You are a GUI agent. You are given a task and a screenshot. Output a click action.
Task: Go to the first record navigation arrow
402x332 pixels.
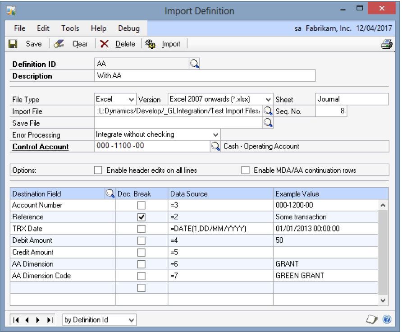(16, 320)
